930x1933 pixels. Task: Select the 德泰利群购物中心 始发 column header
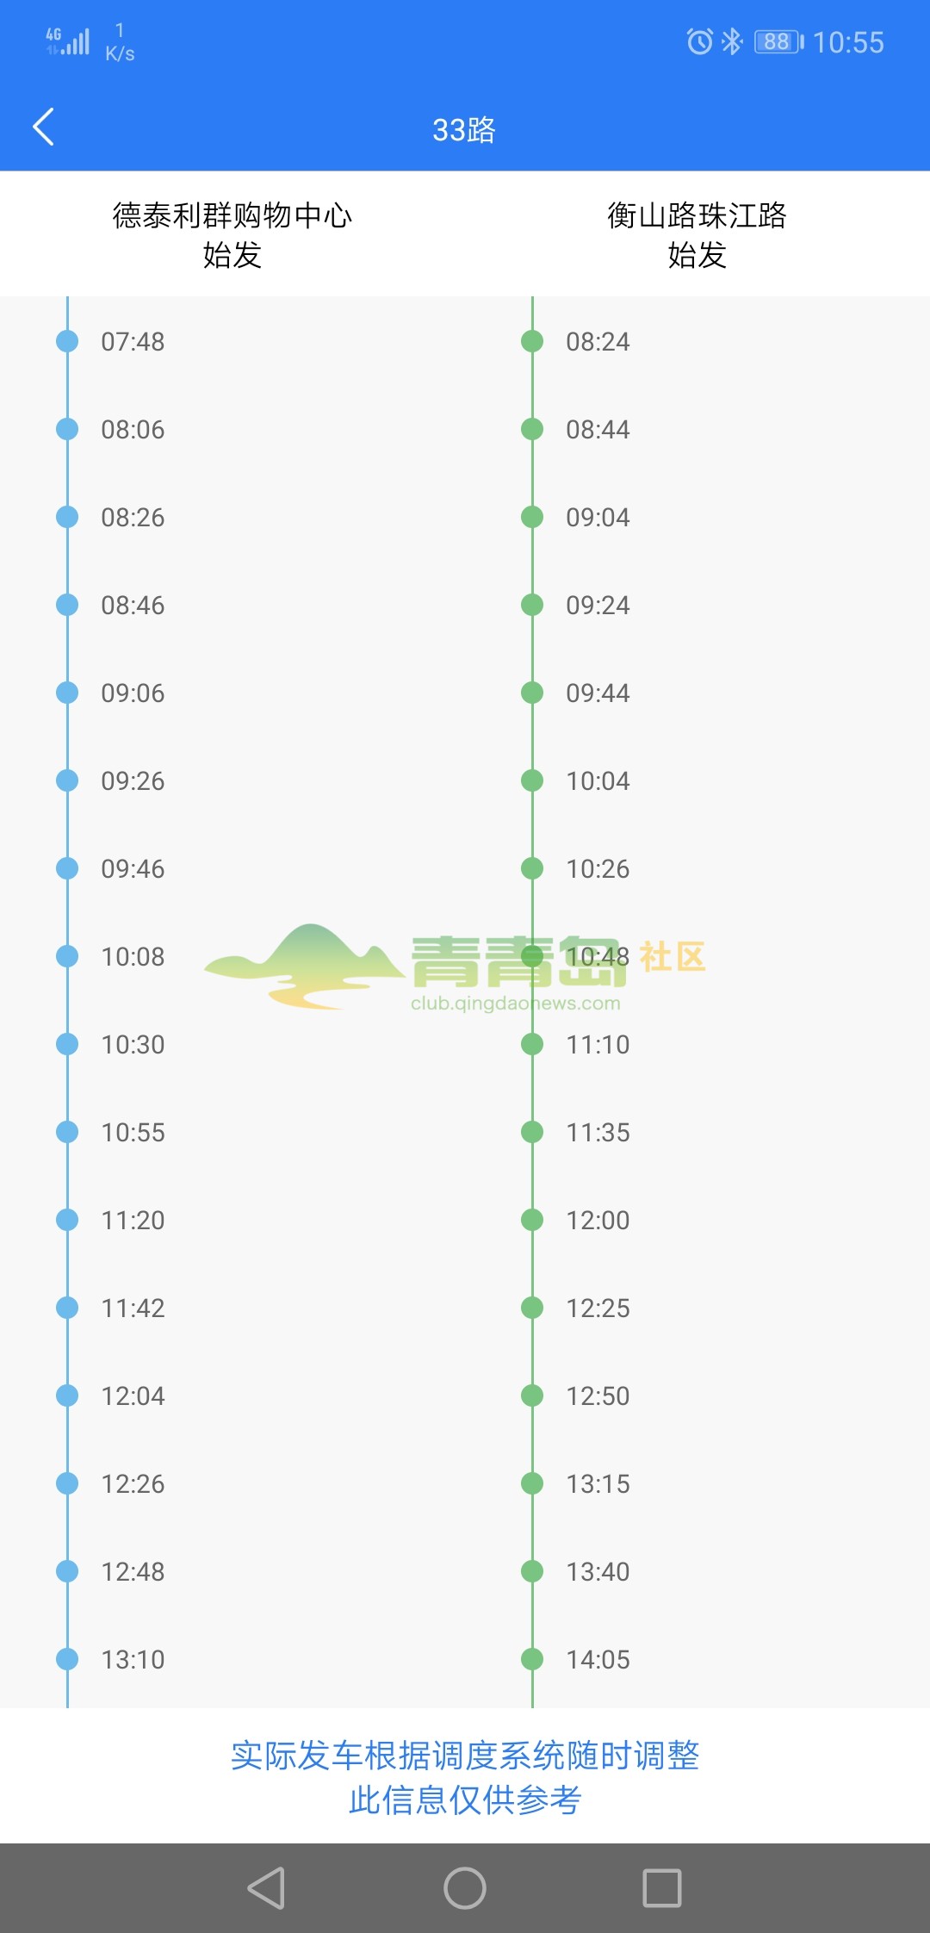pyautogui.click(x=232, y=234)
